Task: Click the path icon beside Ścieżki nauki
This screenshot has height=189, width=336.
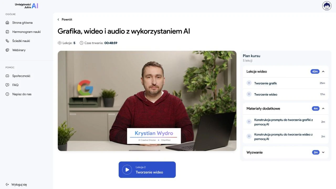Action: point(7,41)
